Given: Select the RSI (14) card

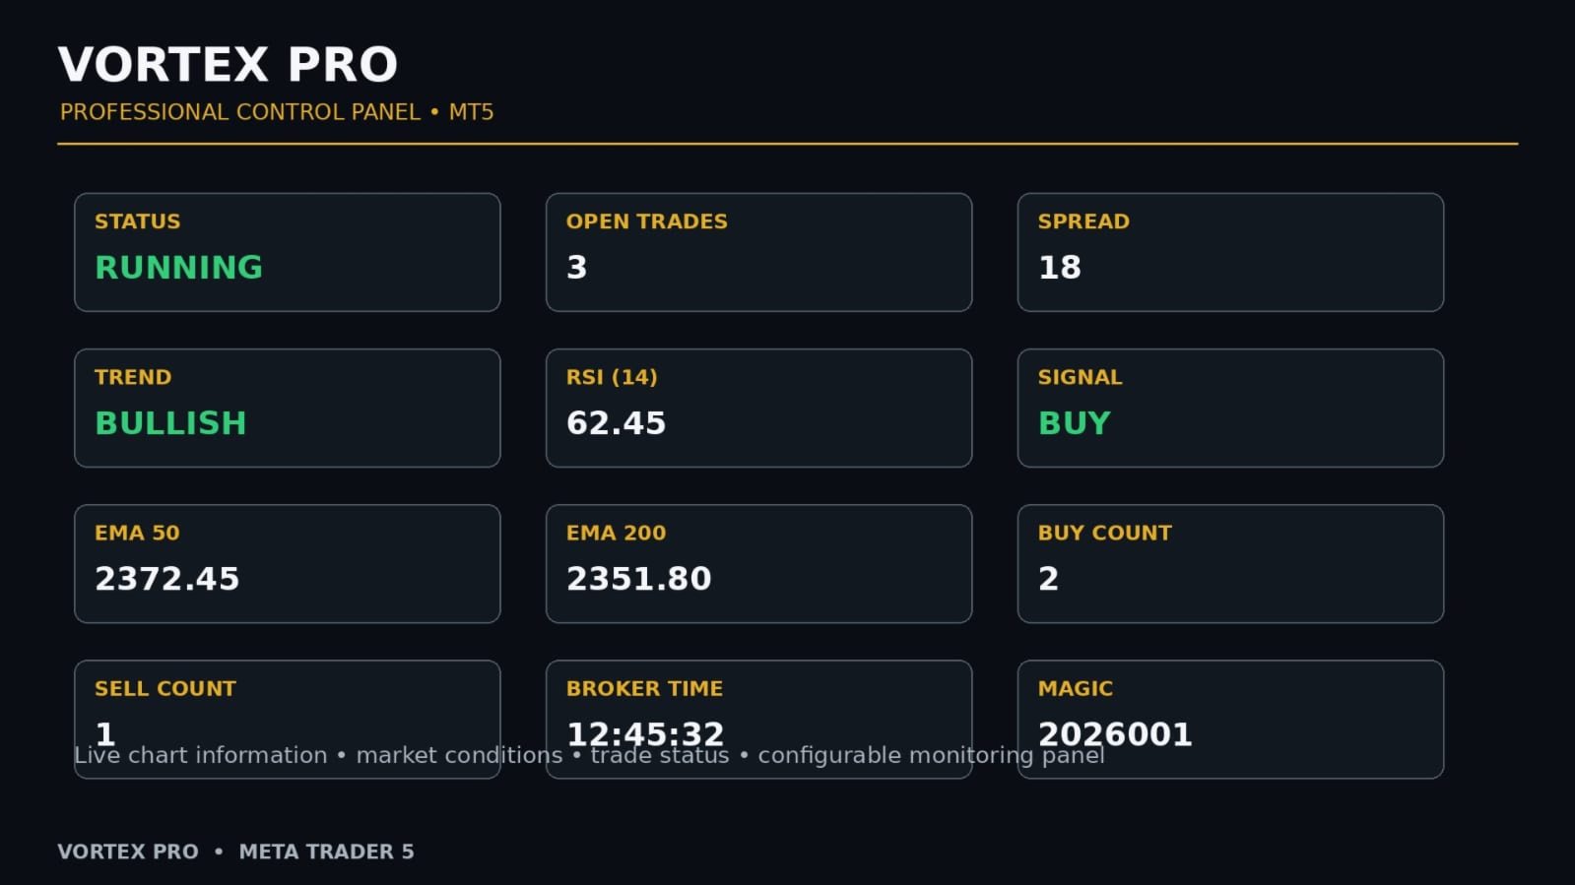Looking at the screenshot, I should 758,408.
